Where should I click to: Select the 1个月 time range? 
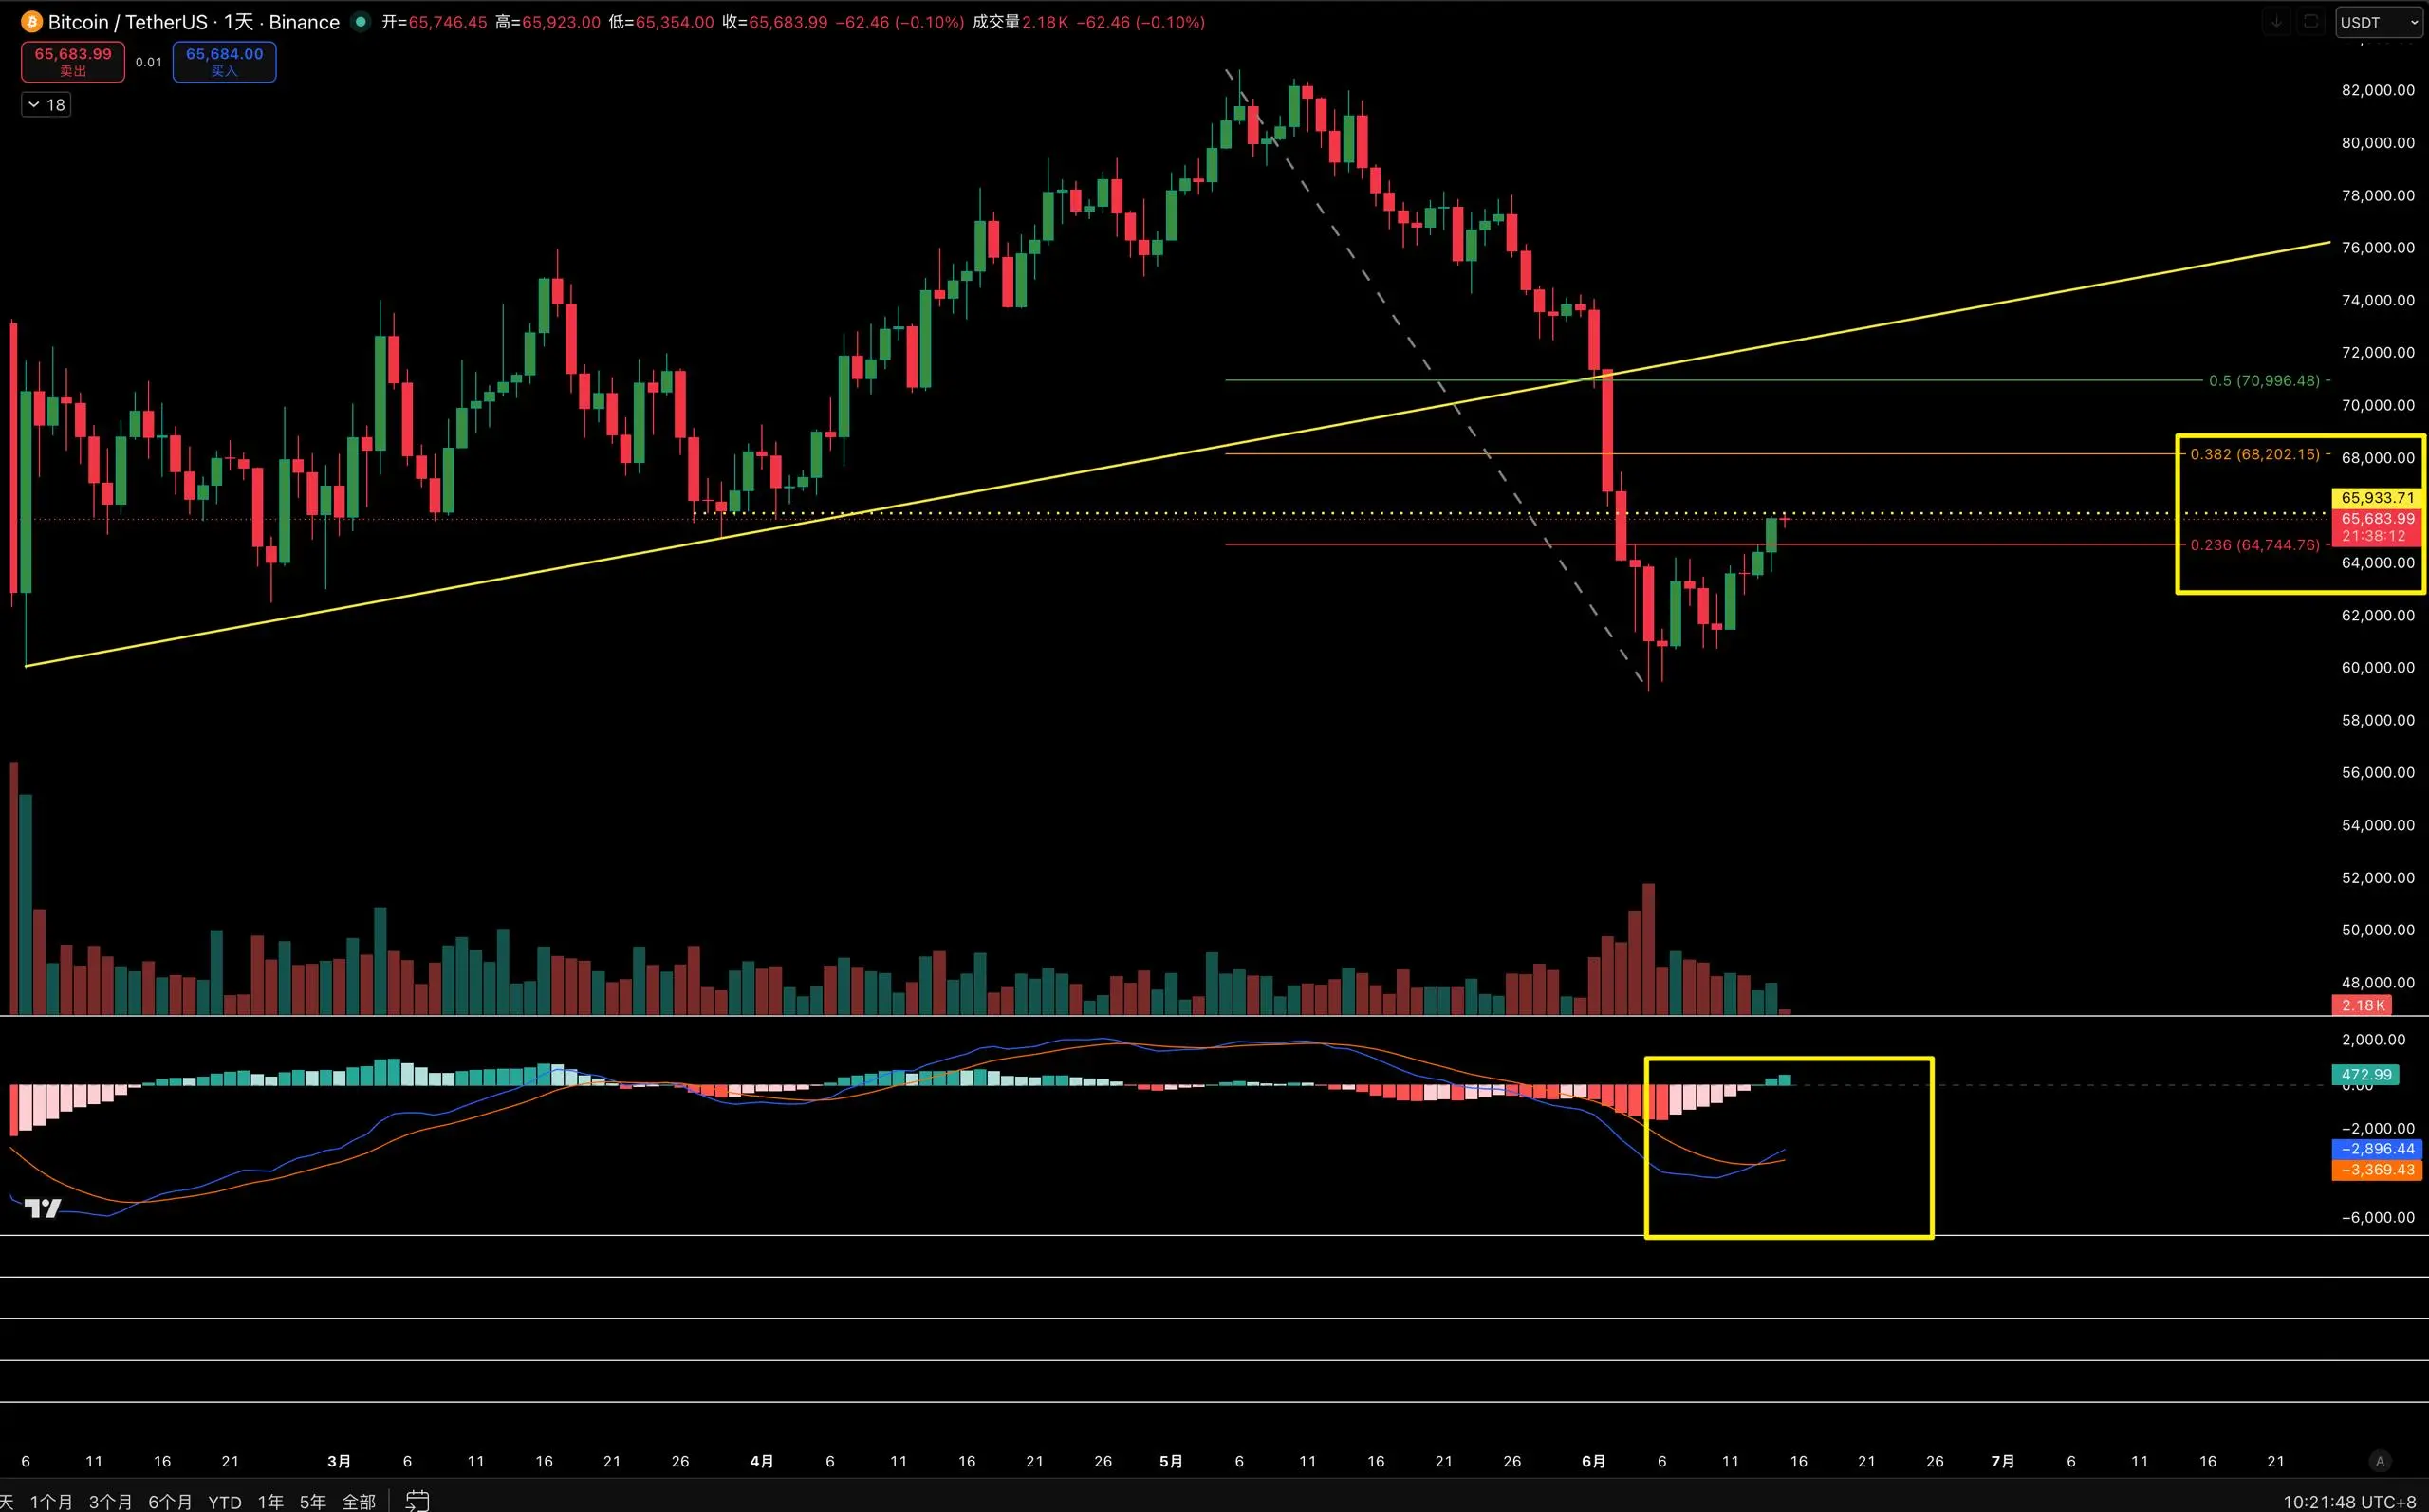tap(51, 1501)
